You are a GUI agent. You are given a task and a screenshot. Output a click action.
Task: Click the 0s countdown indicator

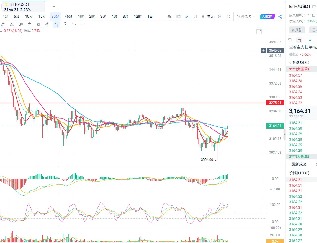click(x=170, y=17)
